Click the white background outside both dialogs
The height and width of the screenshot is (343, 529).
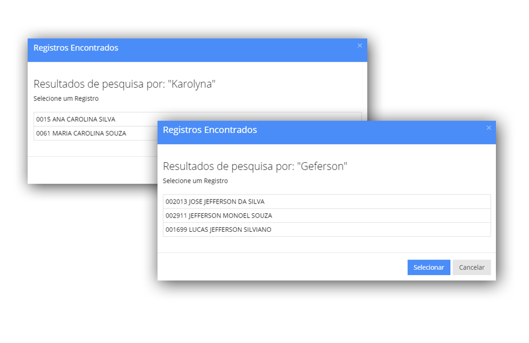[439, 67]
